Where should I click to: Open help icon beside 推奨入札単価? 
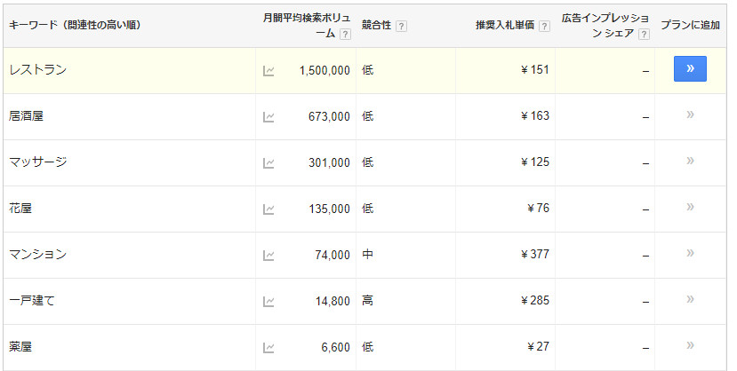tap(544, 27)
